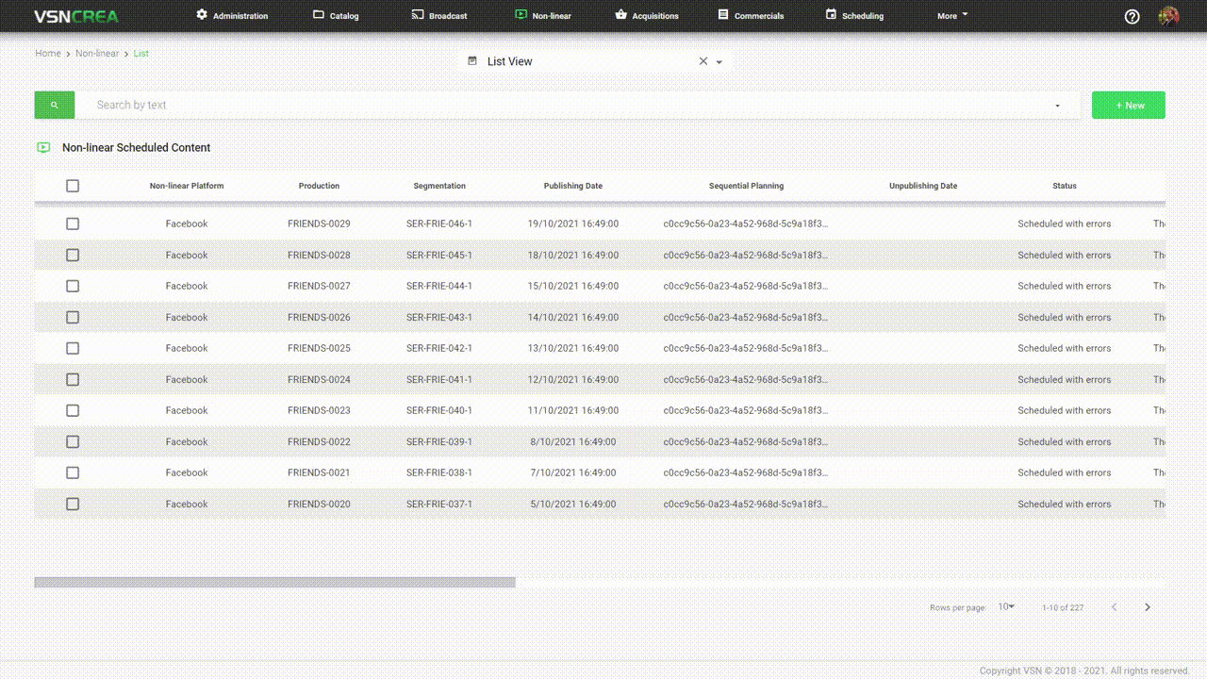
Task: Click Facebook cell in FRIENDS-0026 row
Action: click(x=187, y=317)
